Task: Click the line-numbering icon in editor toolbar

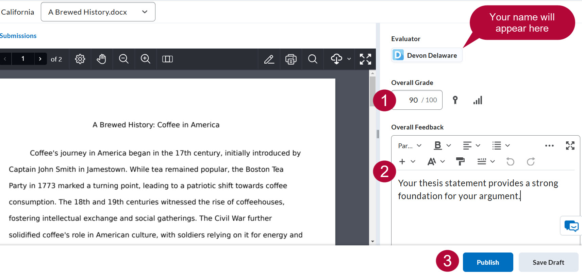Action: (x=482, y=161)
